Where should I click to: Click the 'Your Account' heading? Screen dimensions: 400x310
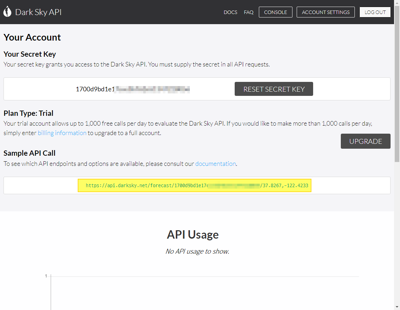coord(32,37)
